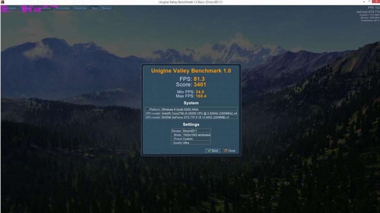Viewport: 380px width, 213px height.
Task: Click the System section heading
Action: click(x=191, y=103)
